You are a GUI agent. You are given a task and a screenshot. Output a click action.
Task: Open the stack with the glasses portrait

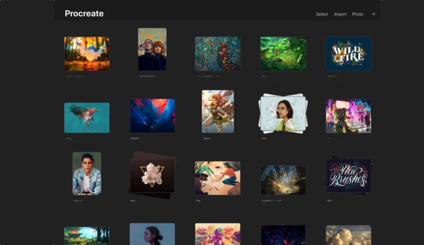[283, 113]
